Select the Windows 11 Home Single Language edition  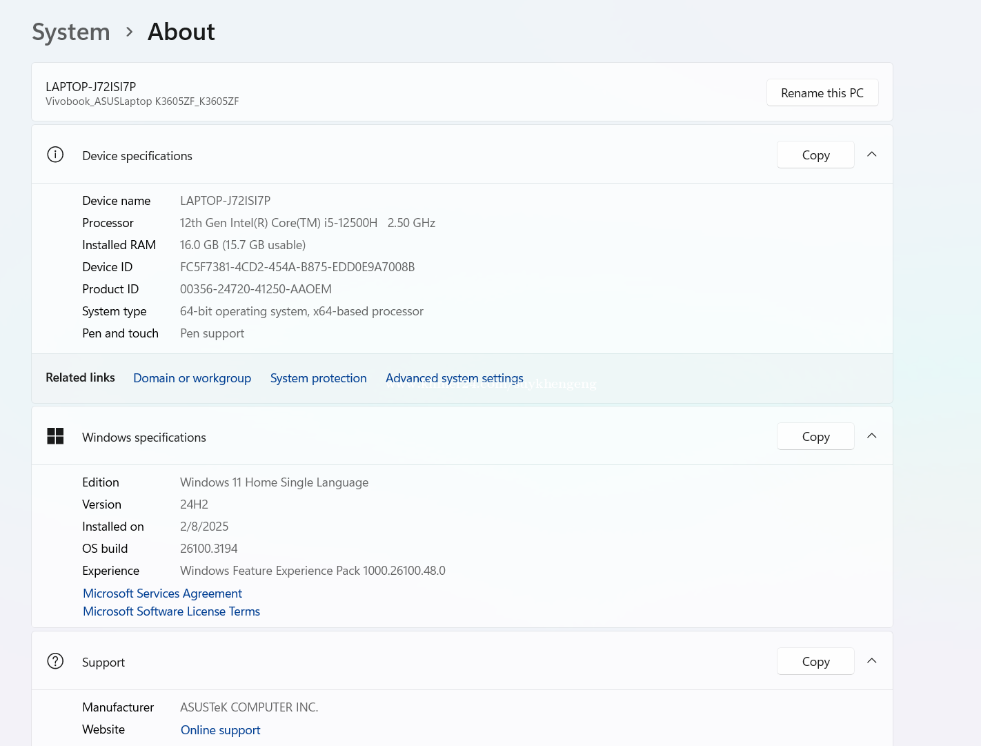point(274,482)
